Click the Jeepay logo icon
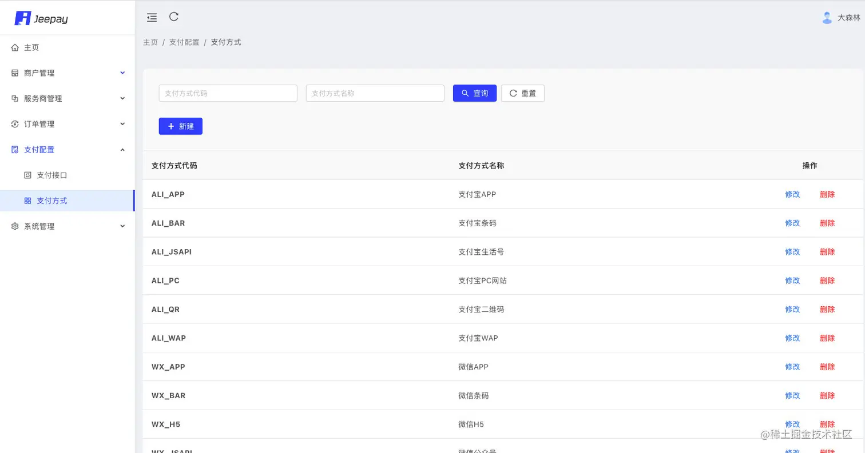Viewport: 865px width, 453px height. [x=22, y=18]
